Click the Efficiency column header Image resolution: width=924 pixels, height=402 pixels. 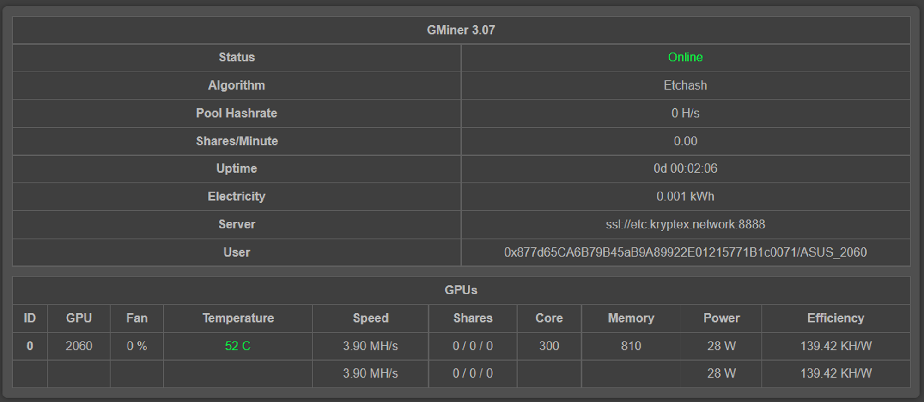coord(835,318)
